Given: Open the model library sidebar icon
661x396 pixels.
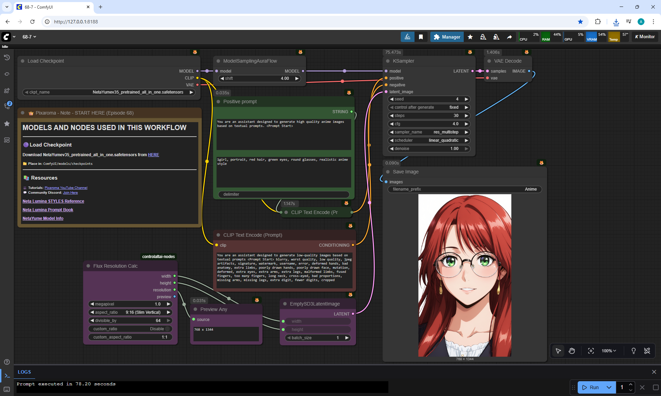Looking at the screenshot, I should [x=7, y=90].
